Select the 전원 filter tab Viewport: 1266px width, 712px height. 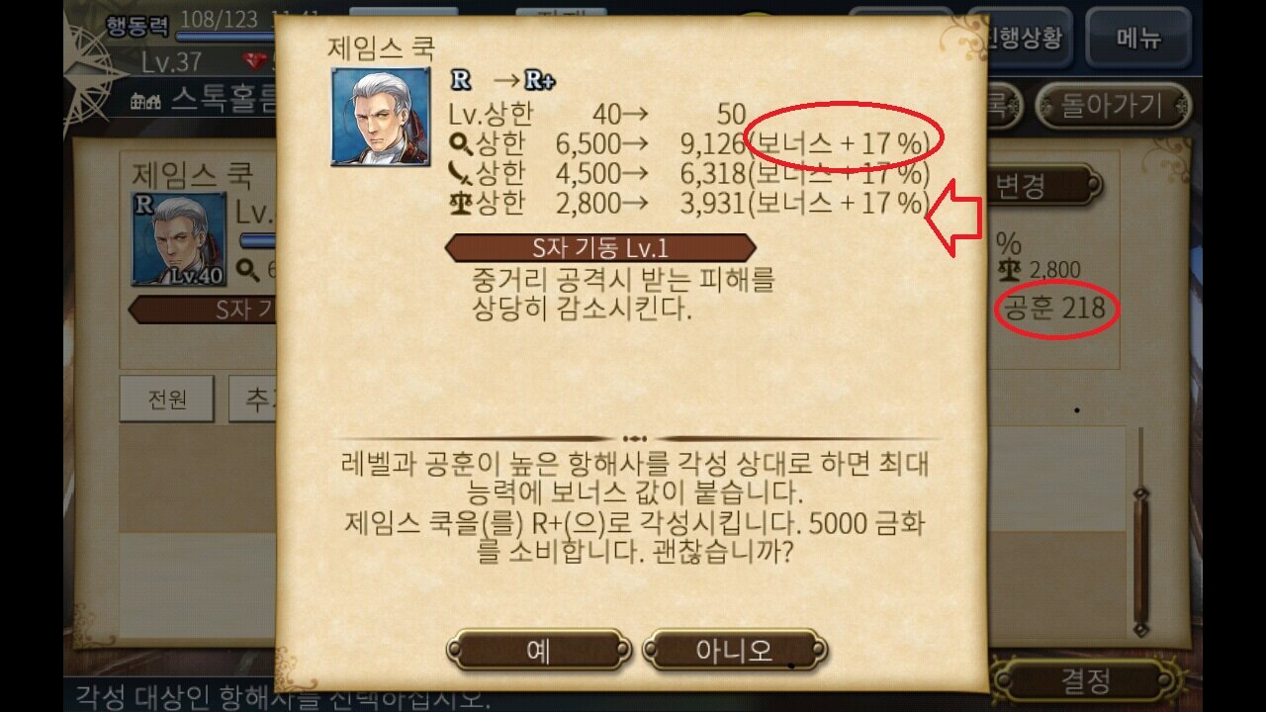[x=167, y=400]
